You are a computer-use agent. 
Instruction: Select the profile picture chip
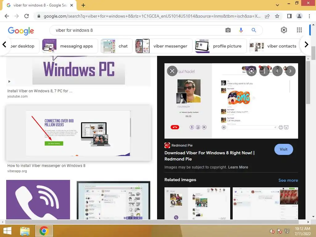click(x=221, y=46)
